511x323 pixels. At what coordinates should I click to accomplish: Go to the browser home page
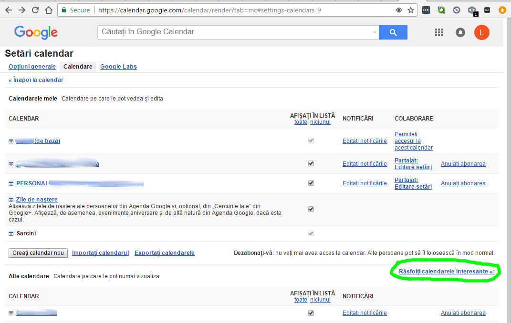point(48,10)
